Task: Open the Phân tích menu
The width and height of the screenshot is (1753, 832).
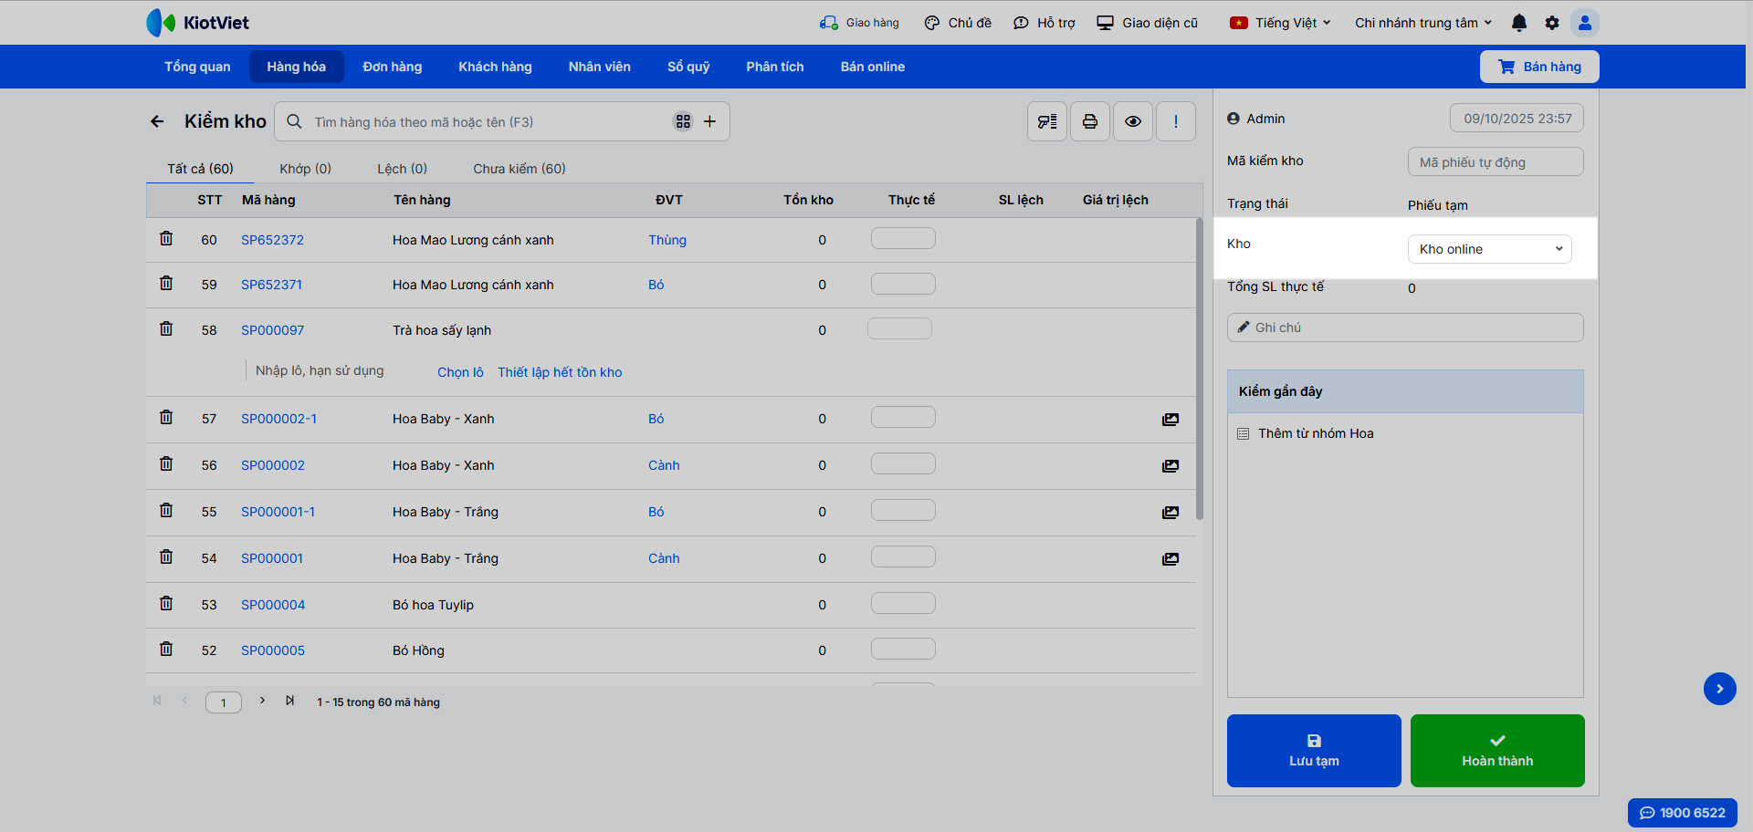Action: 775,67
